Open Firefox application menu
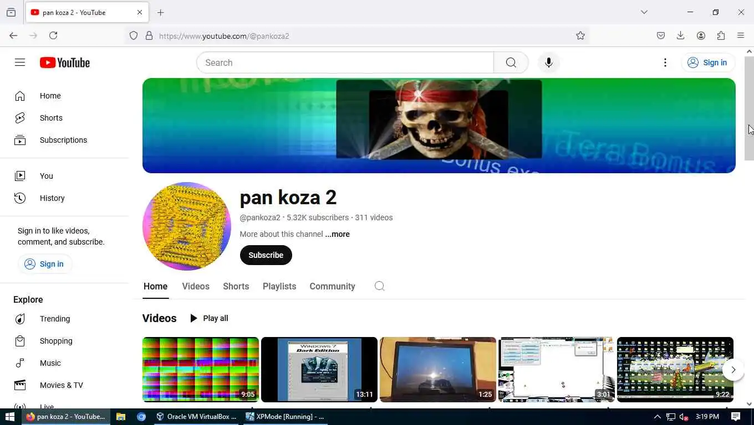754x425 pixels. [x=741, y=35]
